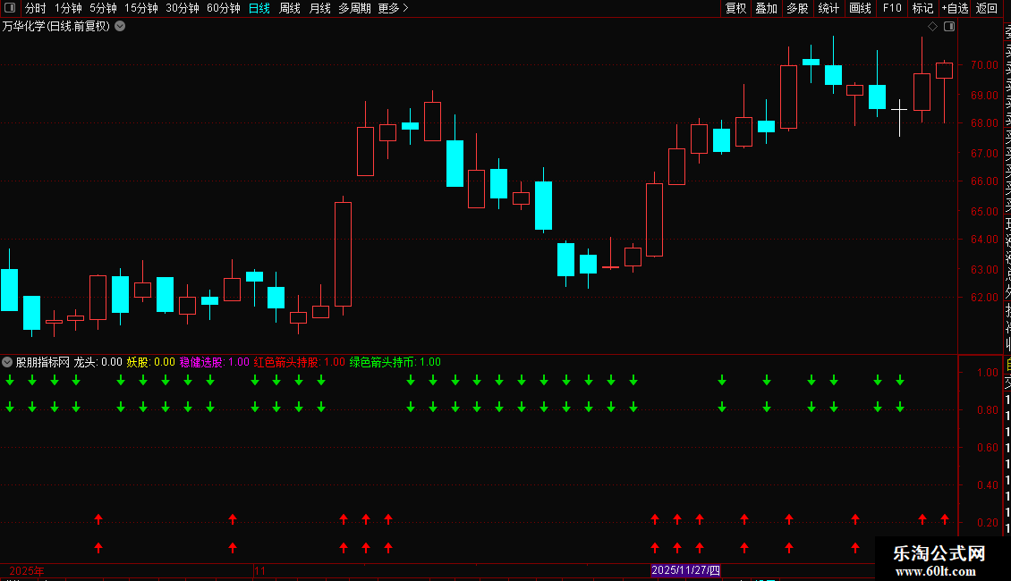Screen dimensions: 1011x581
Task: Click the panel layout icon at top-left
Action: coord(10,8)
